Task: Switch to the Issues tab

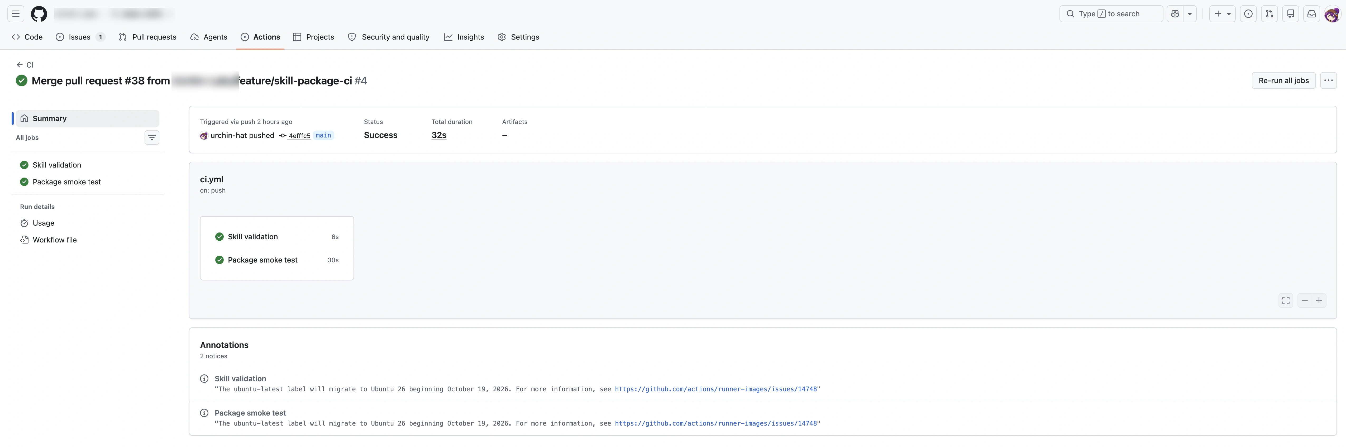Action: (x=80, y=37)
